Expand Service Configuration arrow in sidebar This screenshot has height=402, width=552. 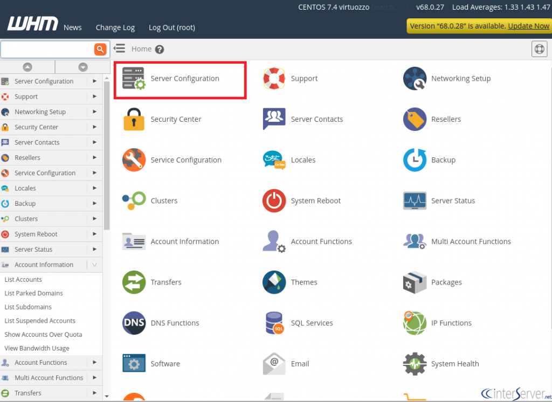[x=94, y=173]
